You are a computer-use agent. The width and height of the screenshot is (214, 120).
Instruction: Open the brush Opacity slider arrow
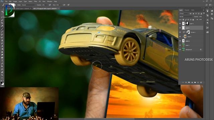tap(47, 5)
